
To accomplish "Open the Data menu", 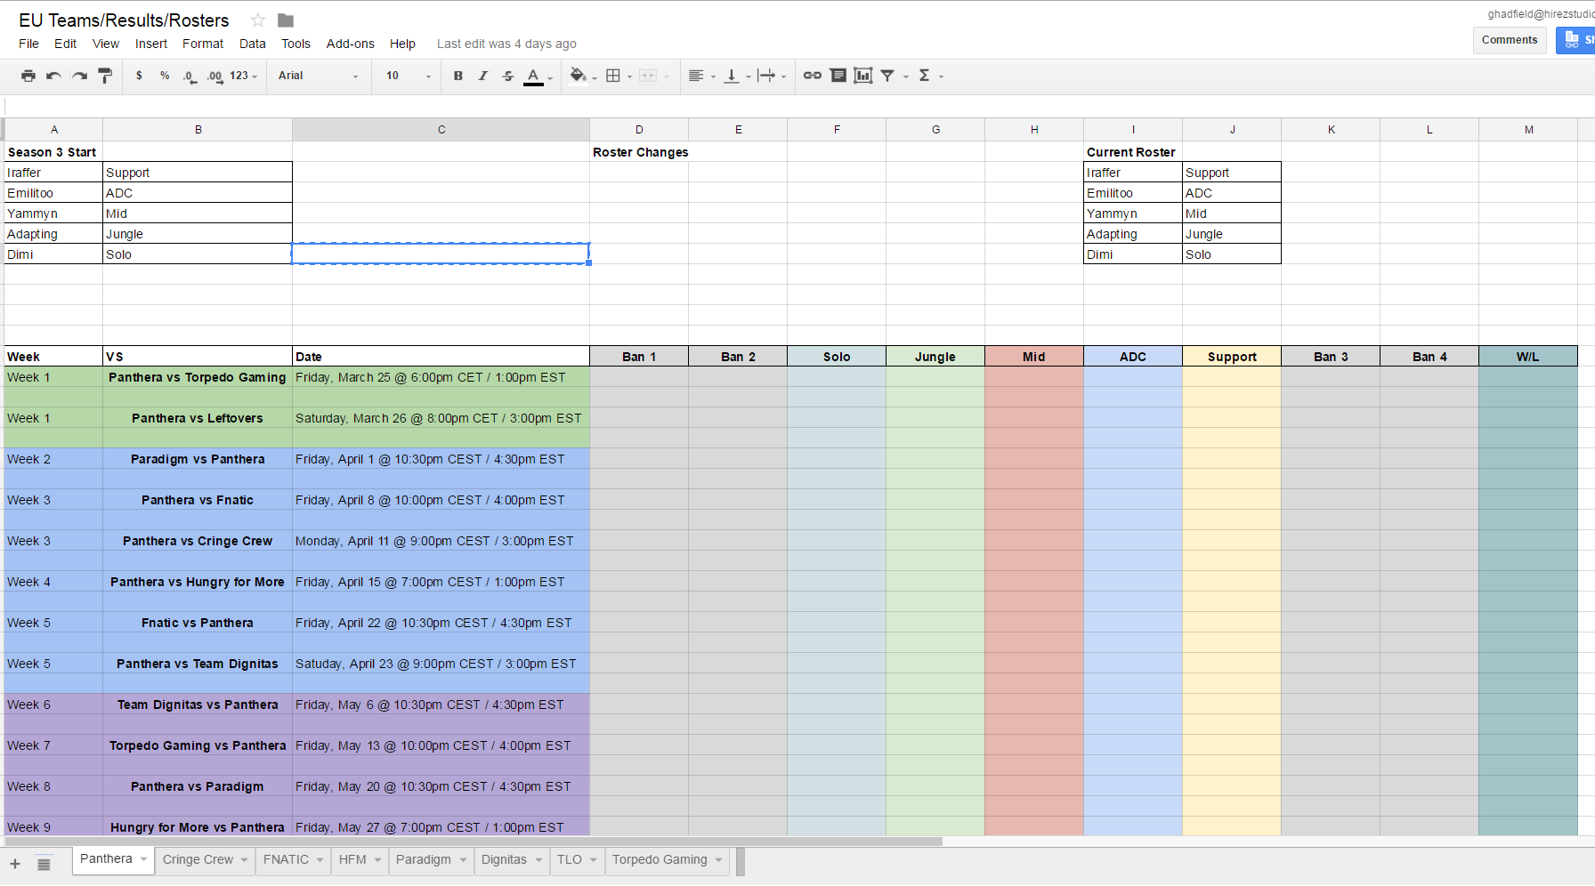I will pyautogui.click(x=252, y=44).
